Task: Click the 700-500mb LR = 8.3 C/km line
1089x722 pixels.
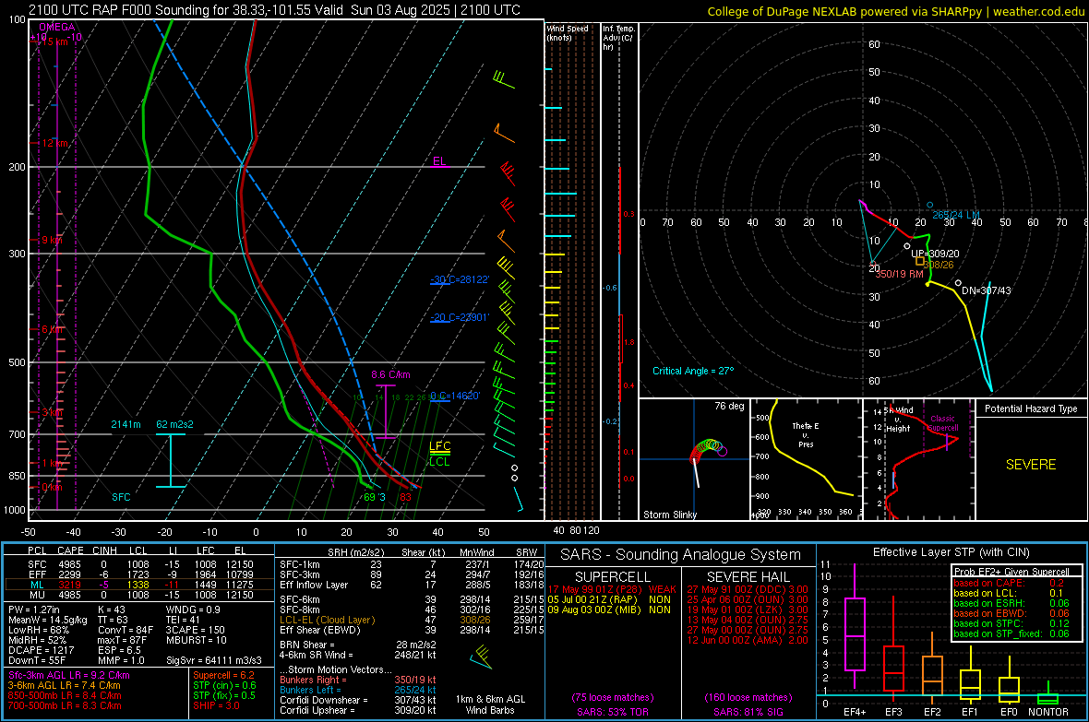Action: tap(65, 705)
